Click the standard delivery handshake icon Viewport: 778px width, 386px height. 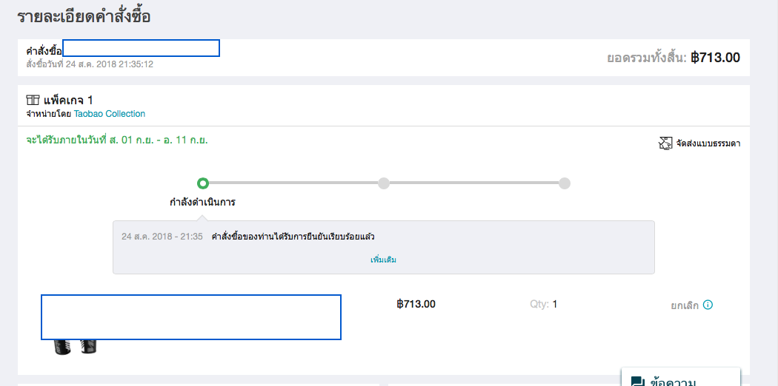pyautogui.click(x=665, y=143)
